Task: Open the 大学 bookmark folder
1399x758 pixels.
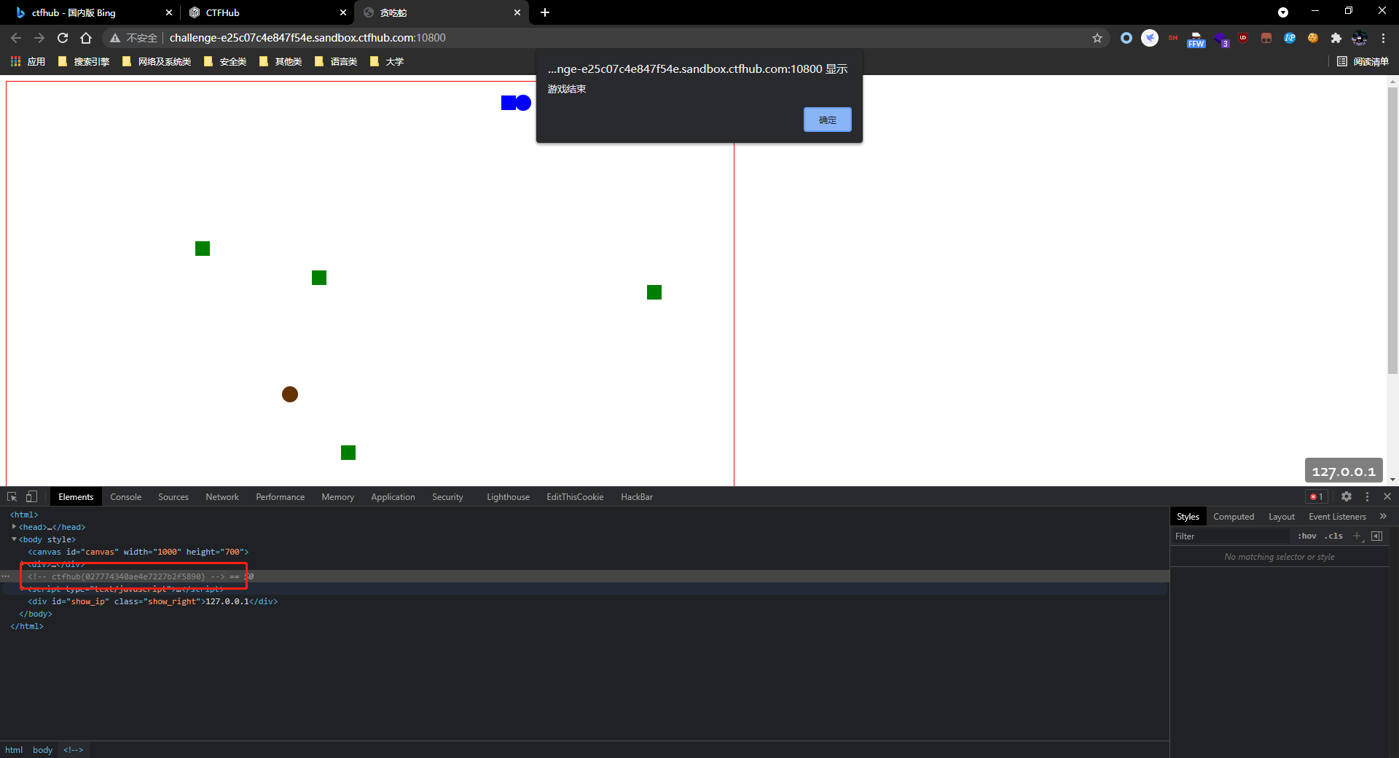Action: [387, 62]
